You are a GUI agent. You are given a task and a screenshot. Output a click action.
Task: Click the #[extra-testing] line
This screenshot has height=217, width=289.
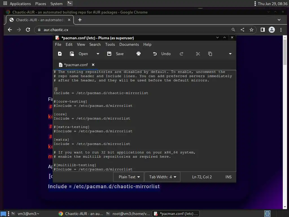pos(71,127)
